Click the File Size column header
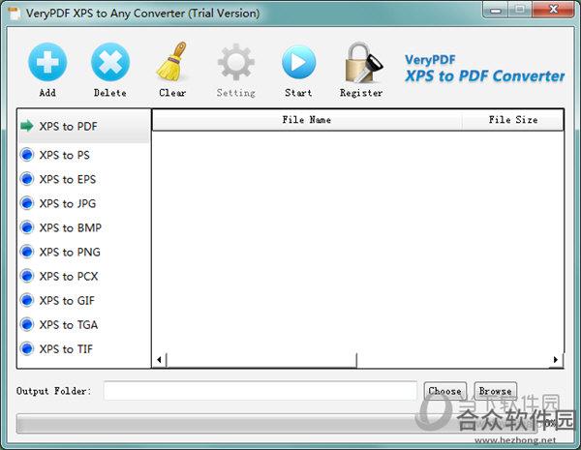581x450 pixels. [513, 120]
